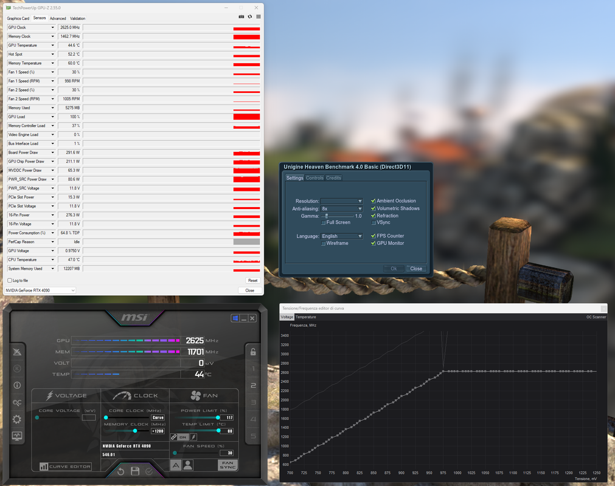Open GPU Clock sensor dropdown arrow
Image resolution: width=615 pixels, height=486 pixels.
click(52, 27)
